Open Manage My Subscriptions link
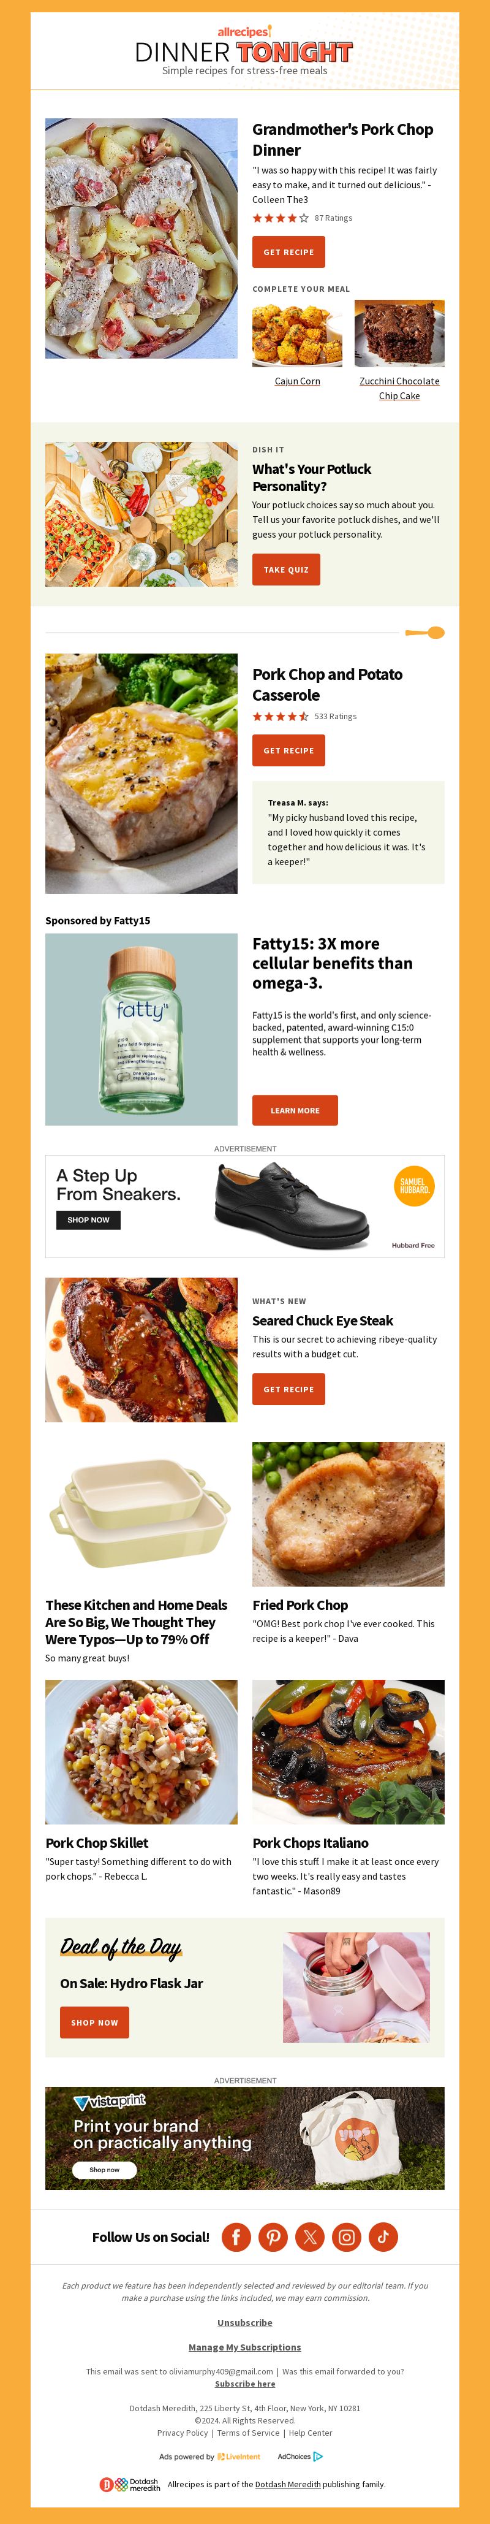490x2524 pixels. (244, 2347)
